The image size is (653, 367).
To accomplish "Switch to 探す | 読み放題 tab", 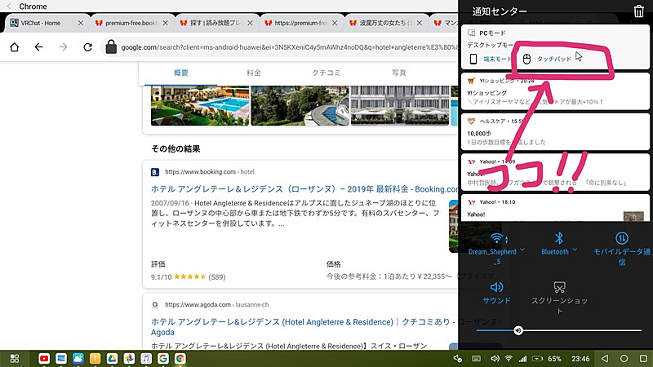I will point(215,23).
